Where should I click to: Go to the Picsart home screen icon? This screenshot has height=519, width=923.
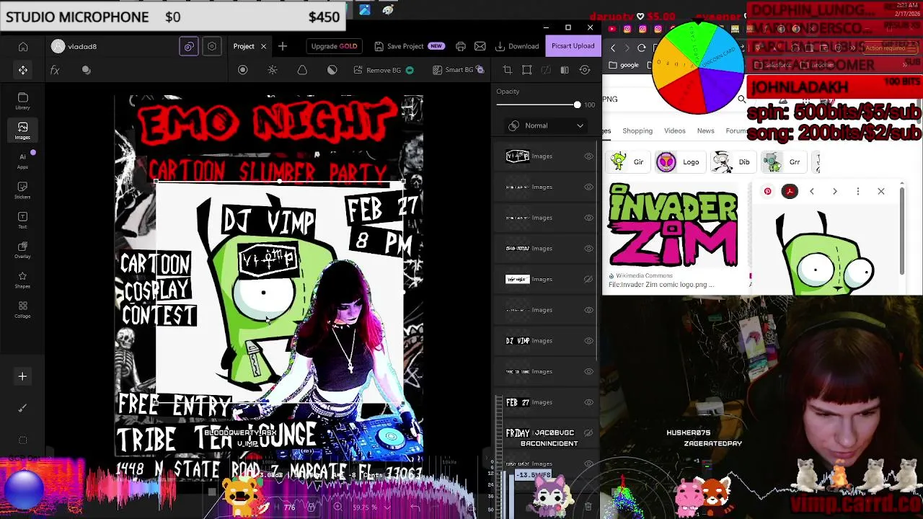coord(23,47)
